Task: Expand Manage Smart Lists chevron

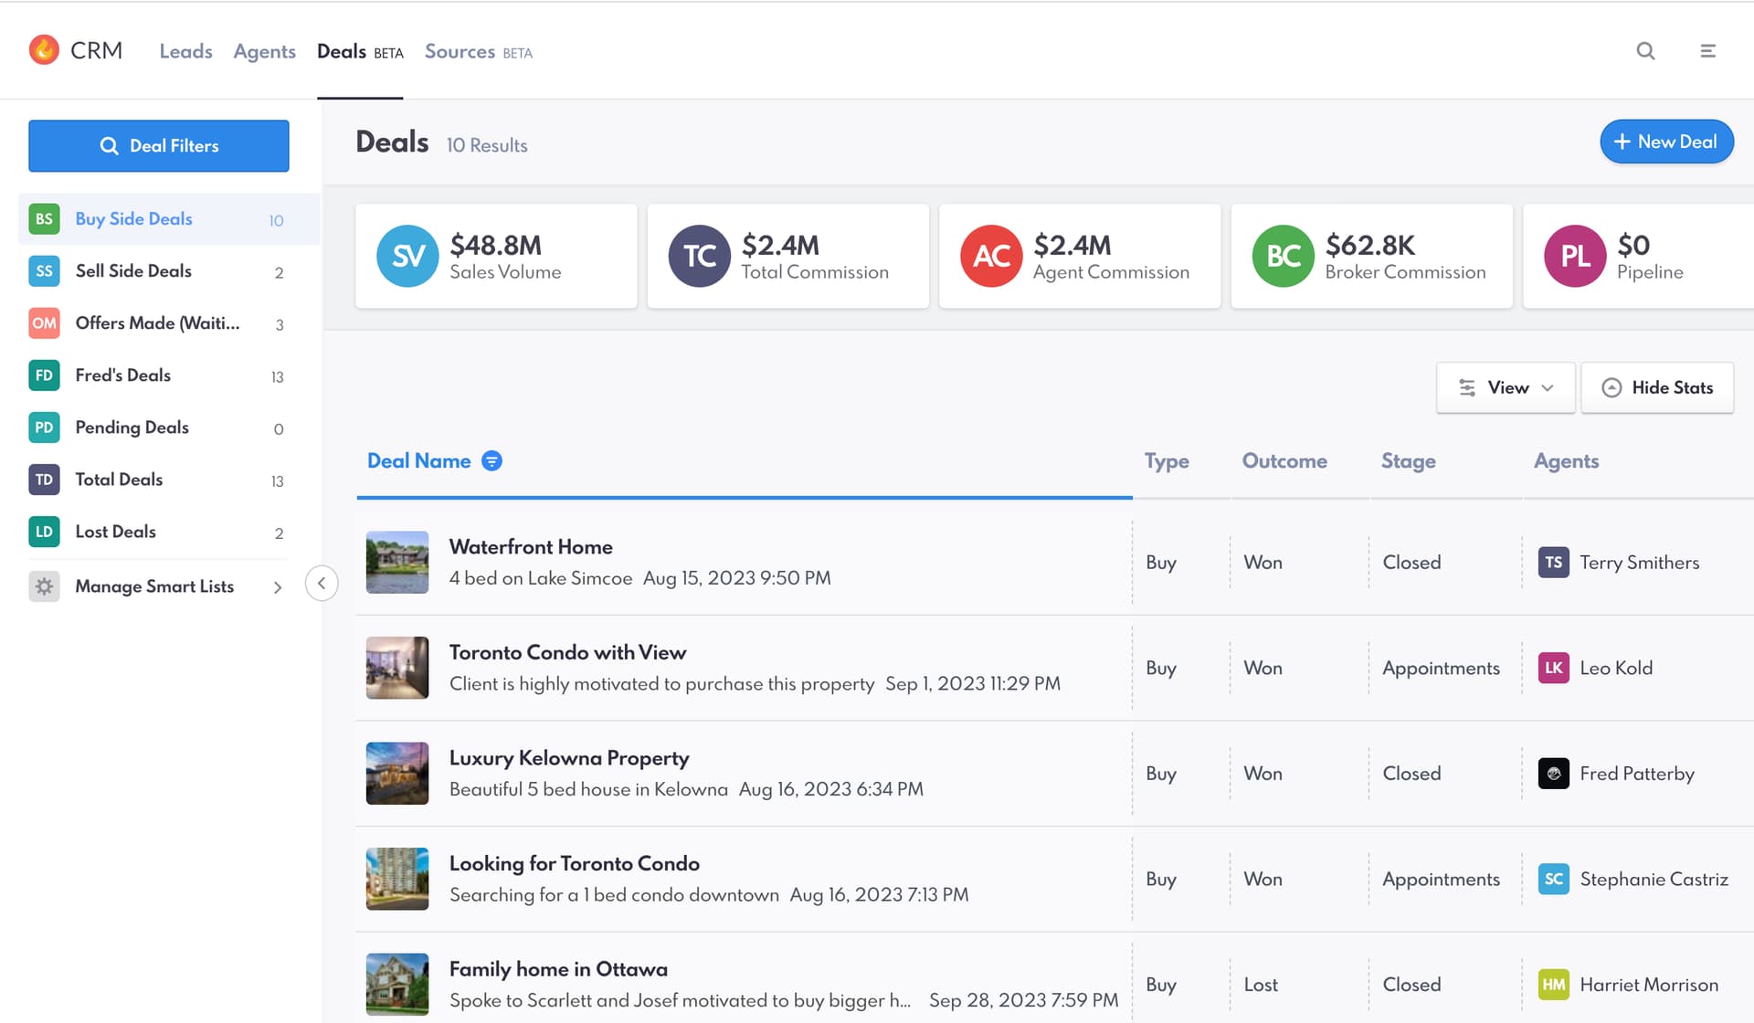Action: click(278, 587)
